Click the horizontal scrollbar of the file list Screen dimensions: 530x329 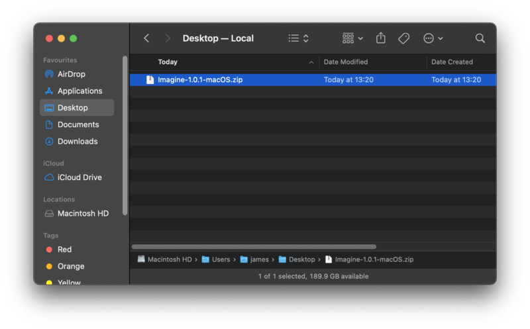point(254,246)
